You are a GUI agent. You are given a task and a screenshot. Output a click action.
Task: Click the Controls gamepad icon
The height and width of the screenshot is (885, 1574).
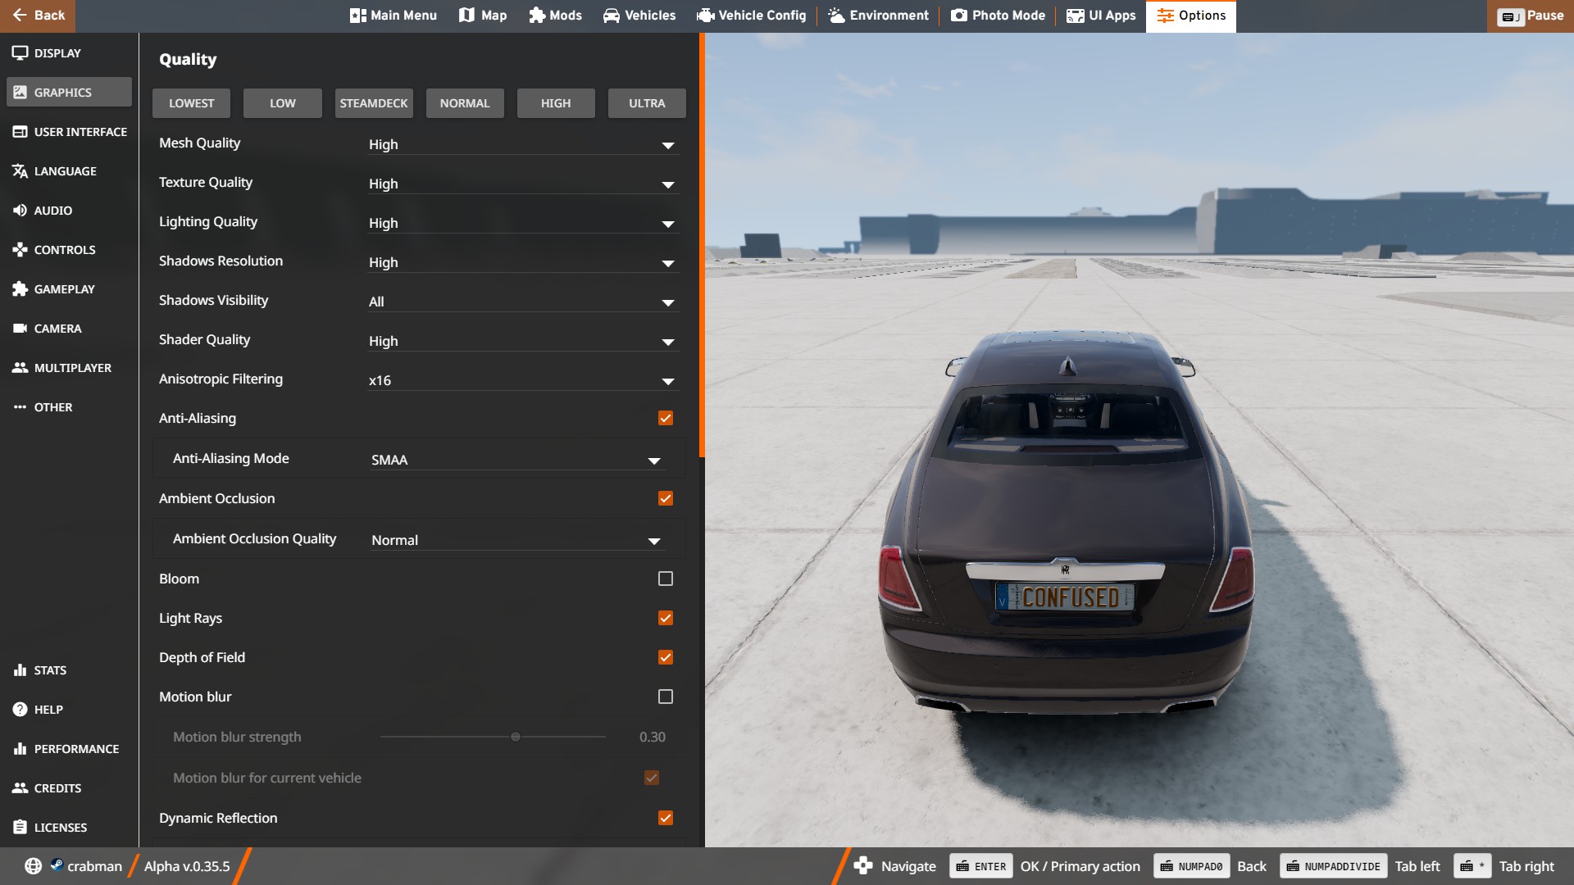pyautogui.click(x=20, y=250)
